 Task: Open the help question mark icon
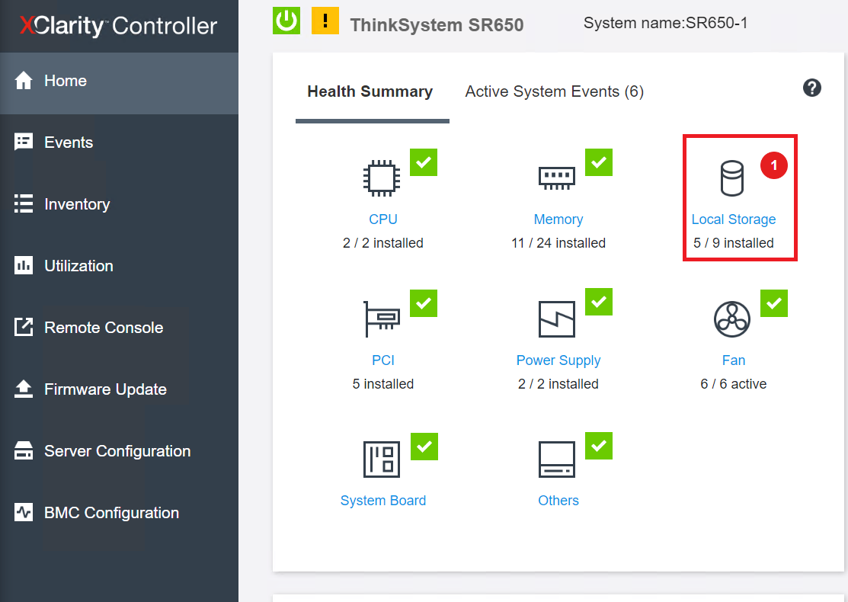(811, 88)
